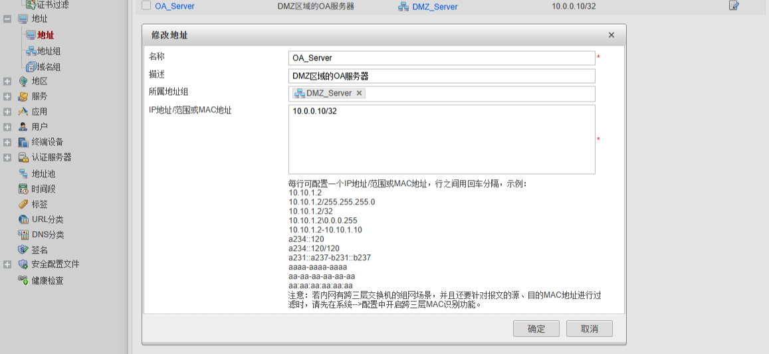The image size is (769, 354).
Task: Click example text 10.10.1.2/255.255.255.0
Action: (332, 202)
